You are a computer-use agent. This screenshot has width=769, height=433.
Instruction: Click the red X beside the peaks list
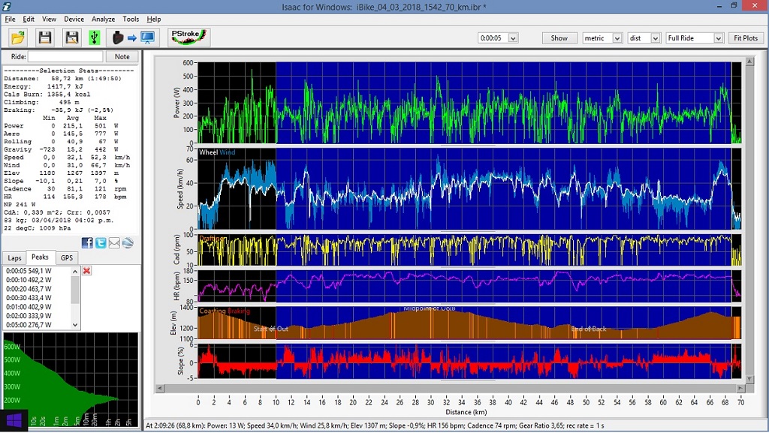[87, 271]
